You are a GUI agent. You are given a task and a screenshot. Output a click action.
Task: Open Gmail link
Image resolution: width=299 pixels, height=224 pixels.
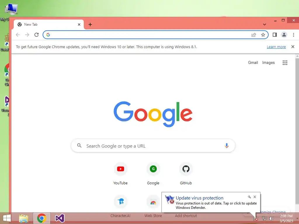coord(253,62)
